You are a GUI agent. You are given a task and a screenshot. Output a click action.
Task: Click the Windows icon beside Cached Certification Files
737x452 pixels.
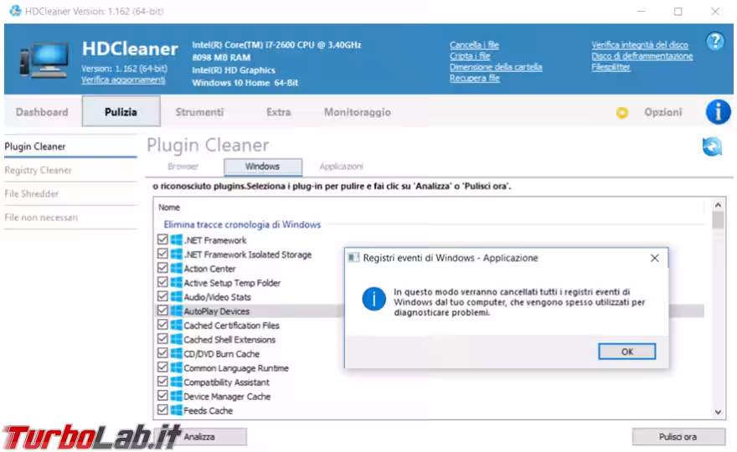coord(176,325)
